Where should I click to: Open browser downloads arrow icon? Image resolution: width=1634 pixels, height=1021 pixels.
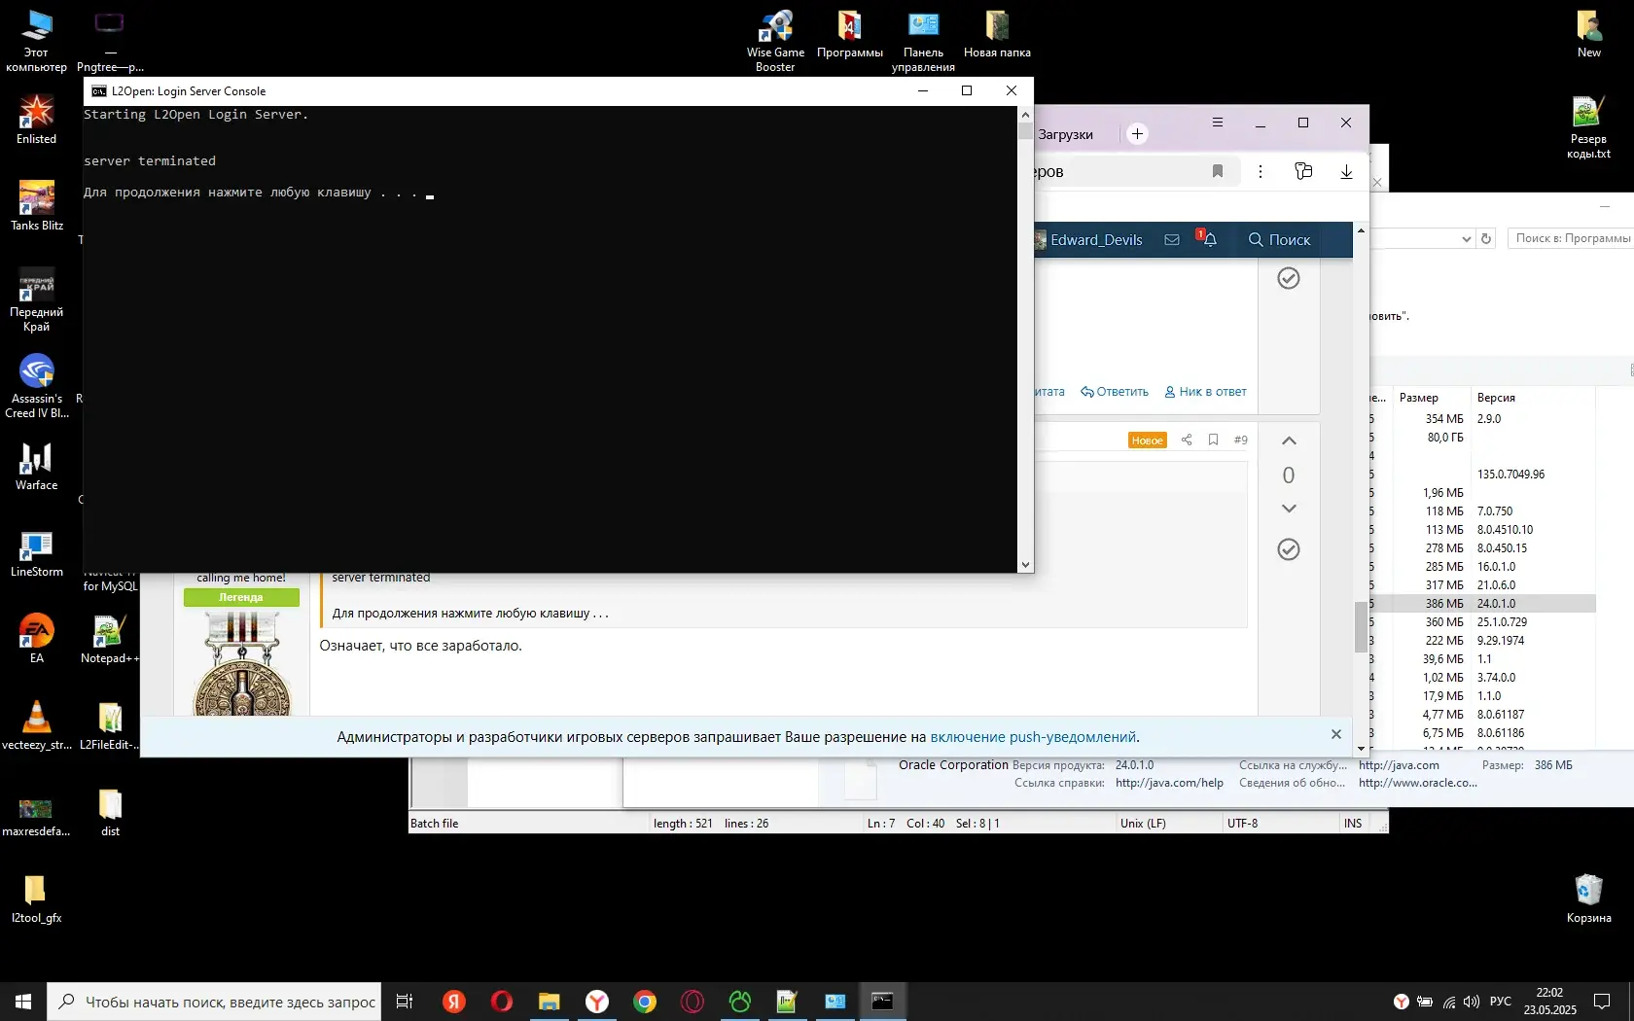(x=1346, y=171)
